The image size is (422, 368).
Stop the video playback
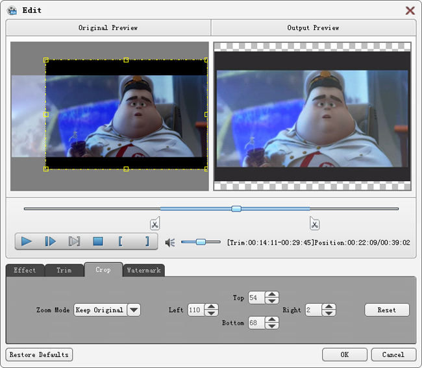pyautogui.click(x=98, y=241)
